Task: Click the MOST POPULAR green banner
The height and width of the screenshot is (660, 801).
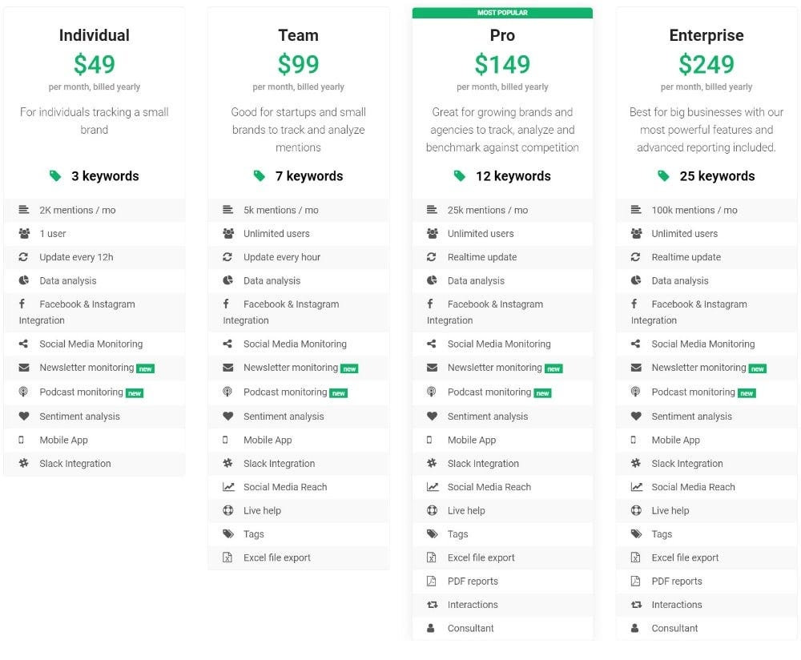Action: (502, 13)
